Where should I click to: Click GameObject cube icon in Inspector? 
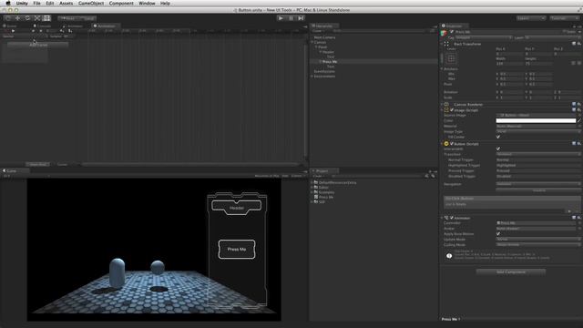pyautogui.click(x=444, y=34)
